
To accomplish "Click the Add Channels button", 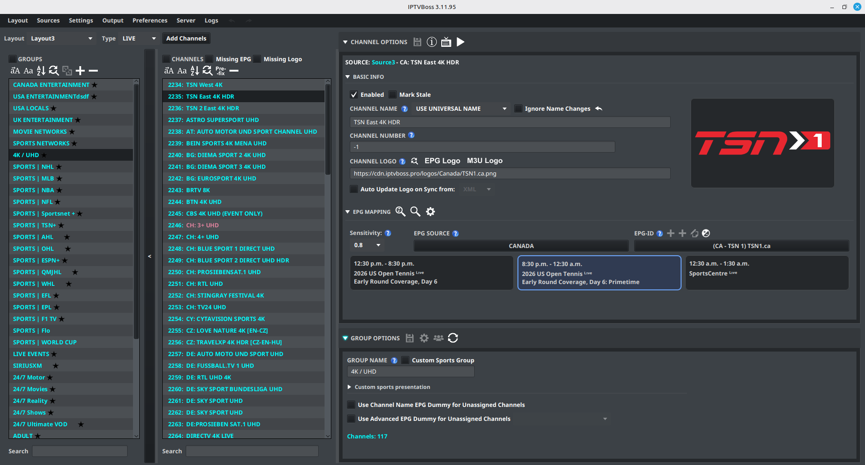I will click(186, 38).
